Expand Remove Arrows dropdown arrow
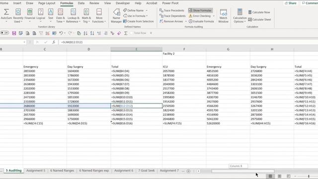This screenshot has width=318, height=179. [x=186, y=21]
